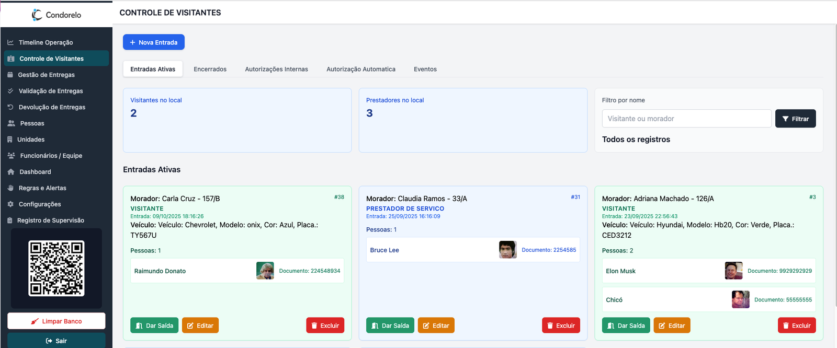
Task: Click the QR code image in sidebar
Action: click(56, 268)
